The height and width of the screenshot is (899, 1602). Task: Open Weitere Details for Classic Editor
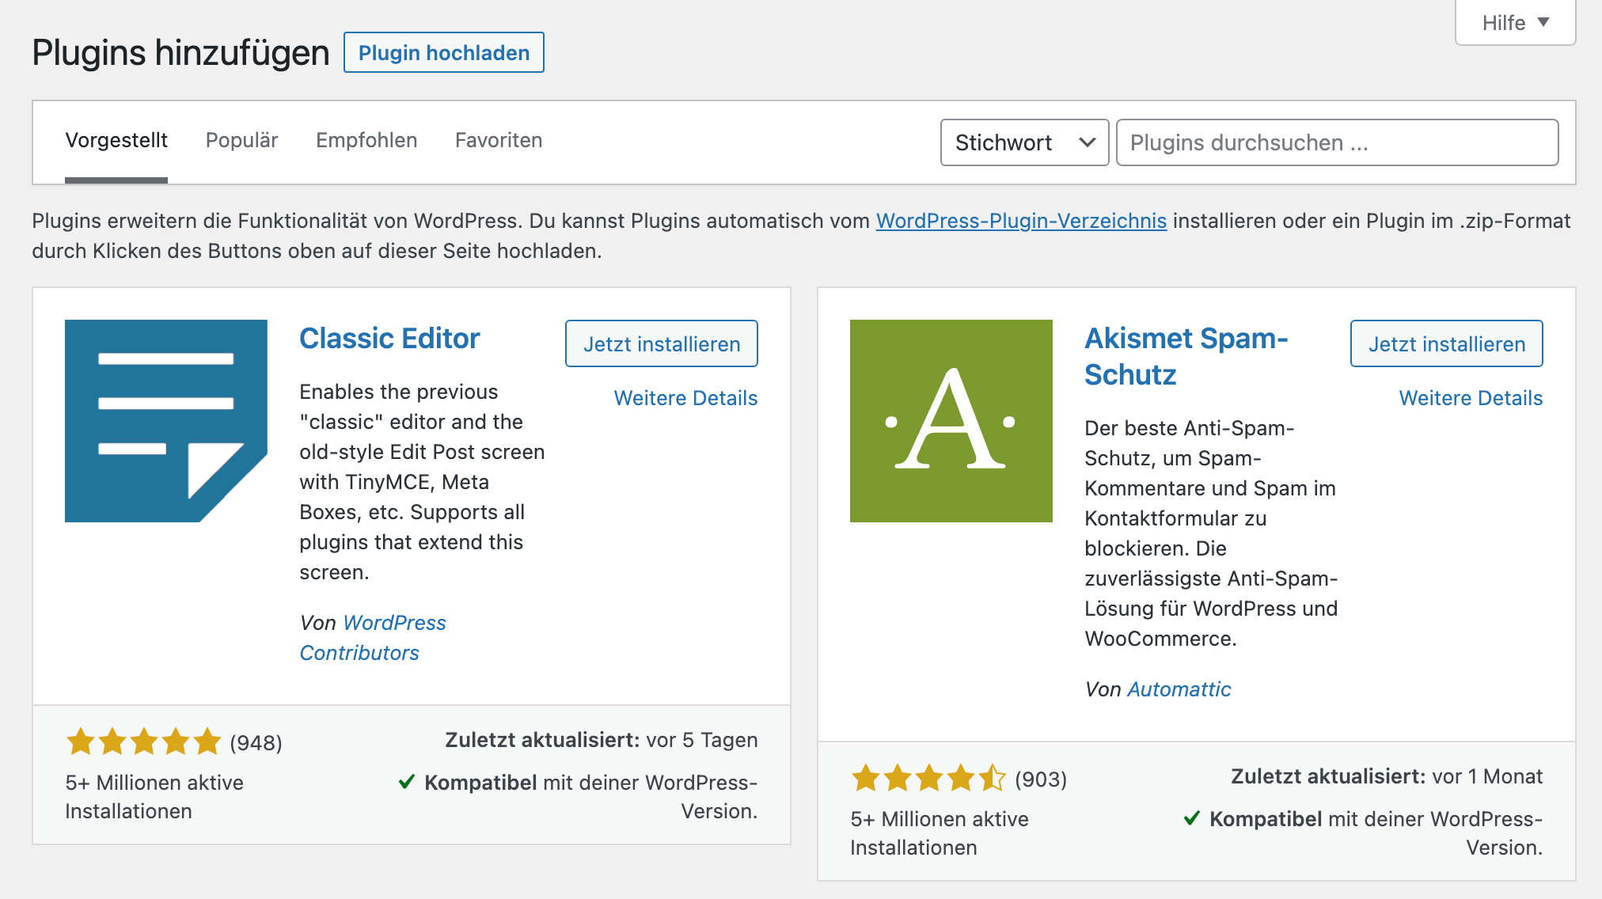[x=685, y=398]
